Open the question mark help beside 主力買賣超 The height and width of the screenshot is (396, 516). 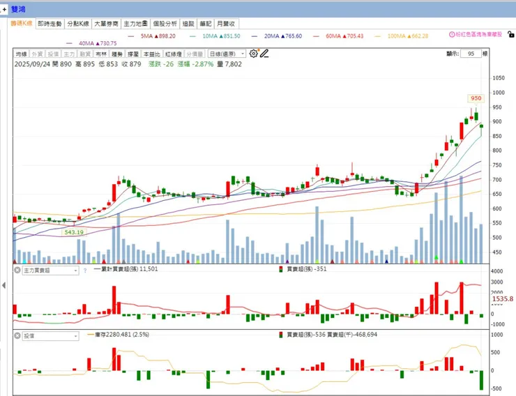click(x=85, y=271)
